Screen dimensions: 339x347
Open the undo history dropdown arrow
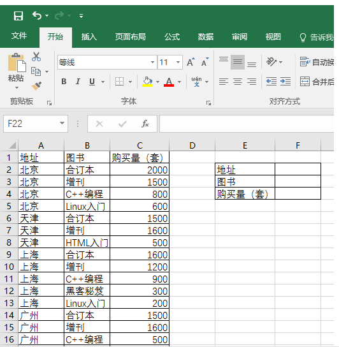(x=47, y=16)
